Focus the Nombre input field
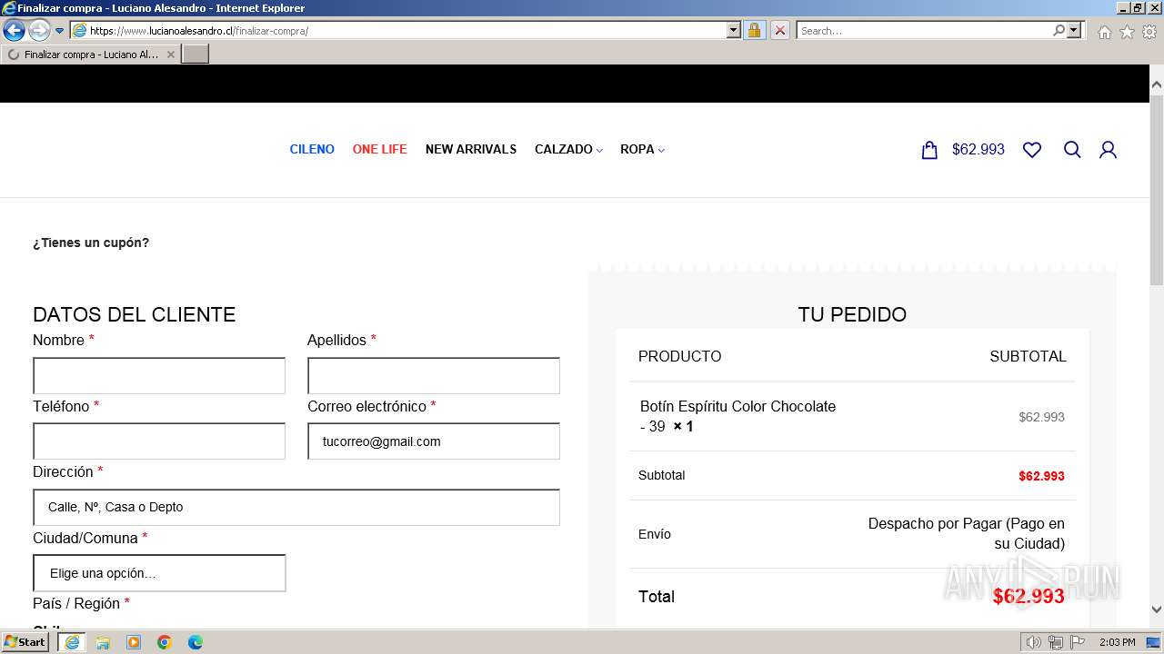The width and height of the screenshot is (1164, 654). [x=159, y=375]
